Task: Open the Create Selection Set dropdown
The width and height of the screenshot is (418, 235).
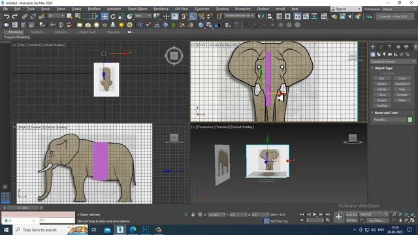Action: pos(239,16)
